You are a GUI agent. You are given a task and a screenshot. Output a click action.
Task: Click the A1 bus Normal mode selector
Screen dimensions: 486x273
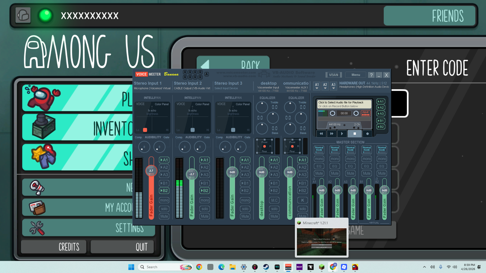click(319, 150)
